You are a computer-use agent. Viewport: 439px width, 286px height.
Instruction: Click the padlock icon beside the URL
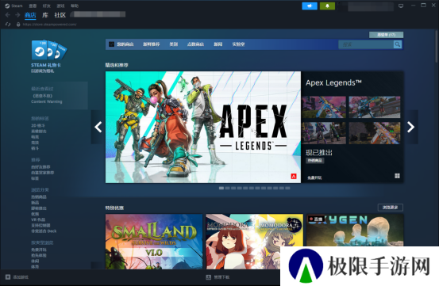[x=18, y=25]
